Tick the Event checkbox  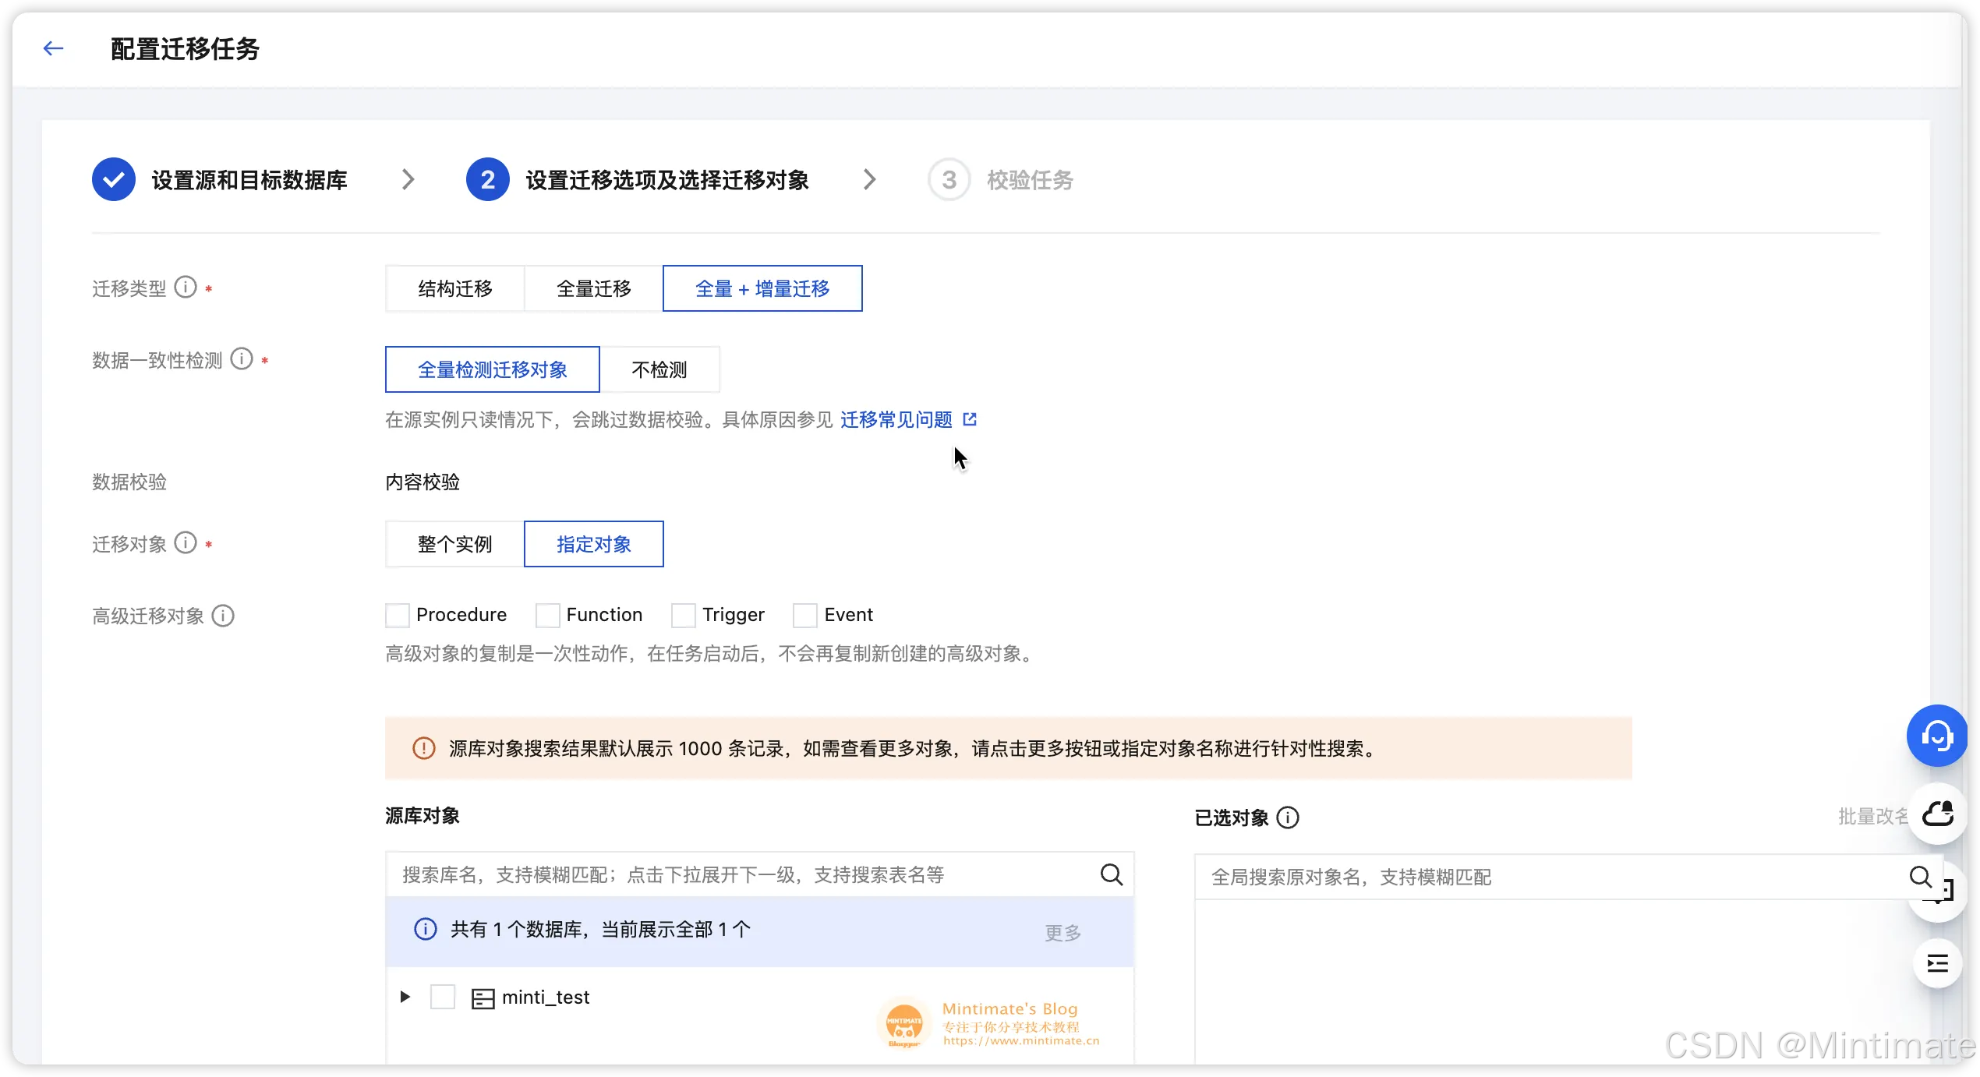(x=804, y=616)
